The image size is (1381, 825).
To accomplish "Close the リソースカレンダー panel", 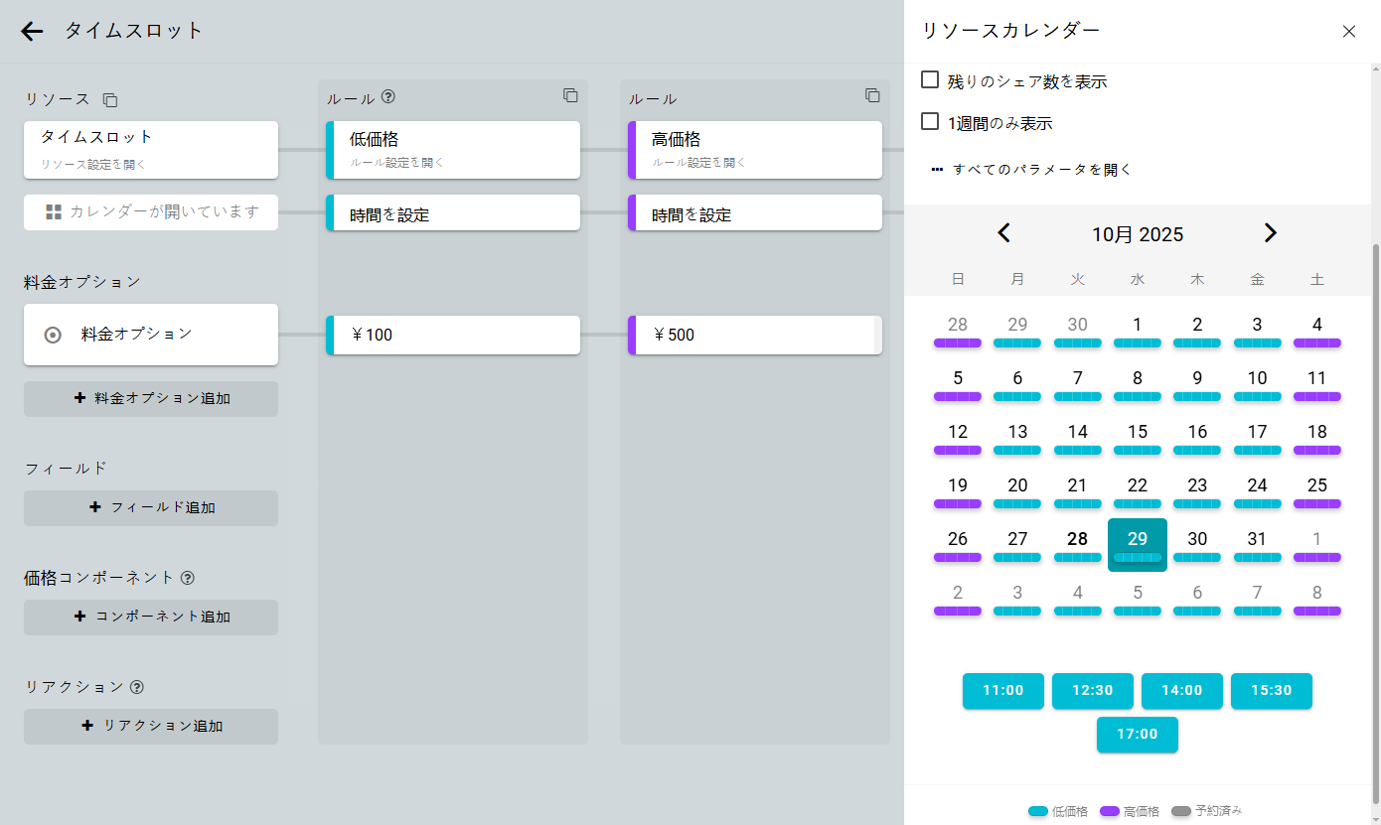I will pyautogui.click(x=1349, y=31).
